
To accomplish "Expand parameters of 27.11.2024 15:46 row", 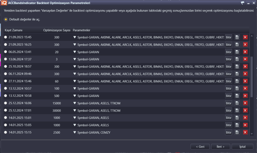I will pos(75,81).
